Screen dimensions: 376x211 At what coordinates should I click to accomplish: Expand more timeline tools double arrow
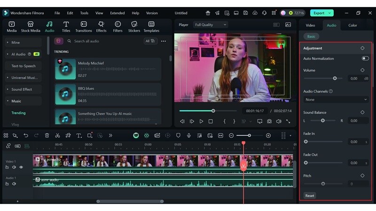pyautogui.click(x=110, y=136)
